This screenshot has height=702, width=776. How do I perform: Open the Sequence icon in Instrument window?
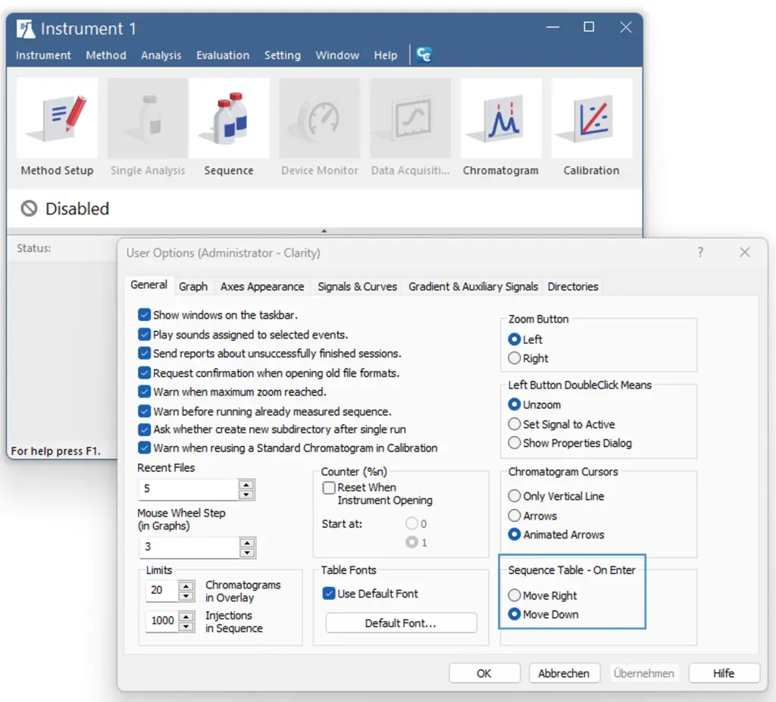[229, 118]
